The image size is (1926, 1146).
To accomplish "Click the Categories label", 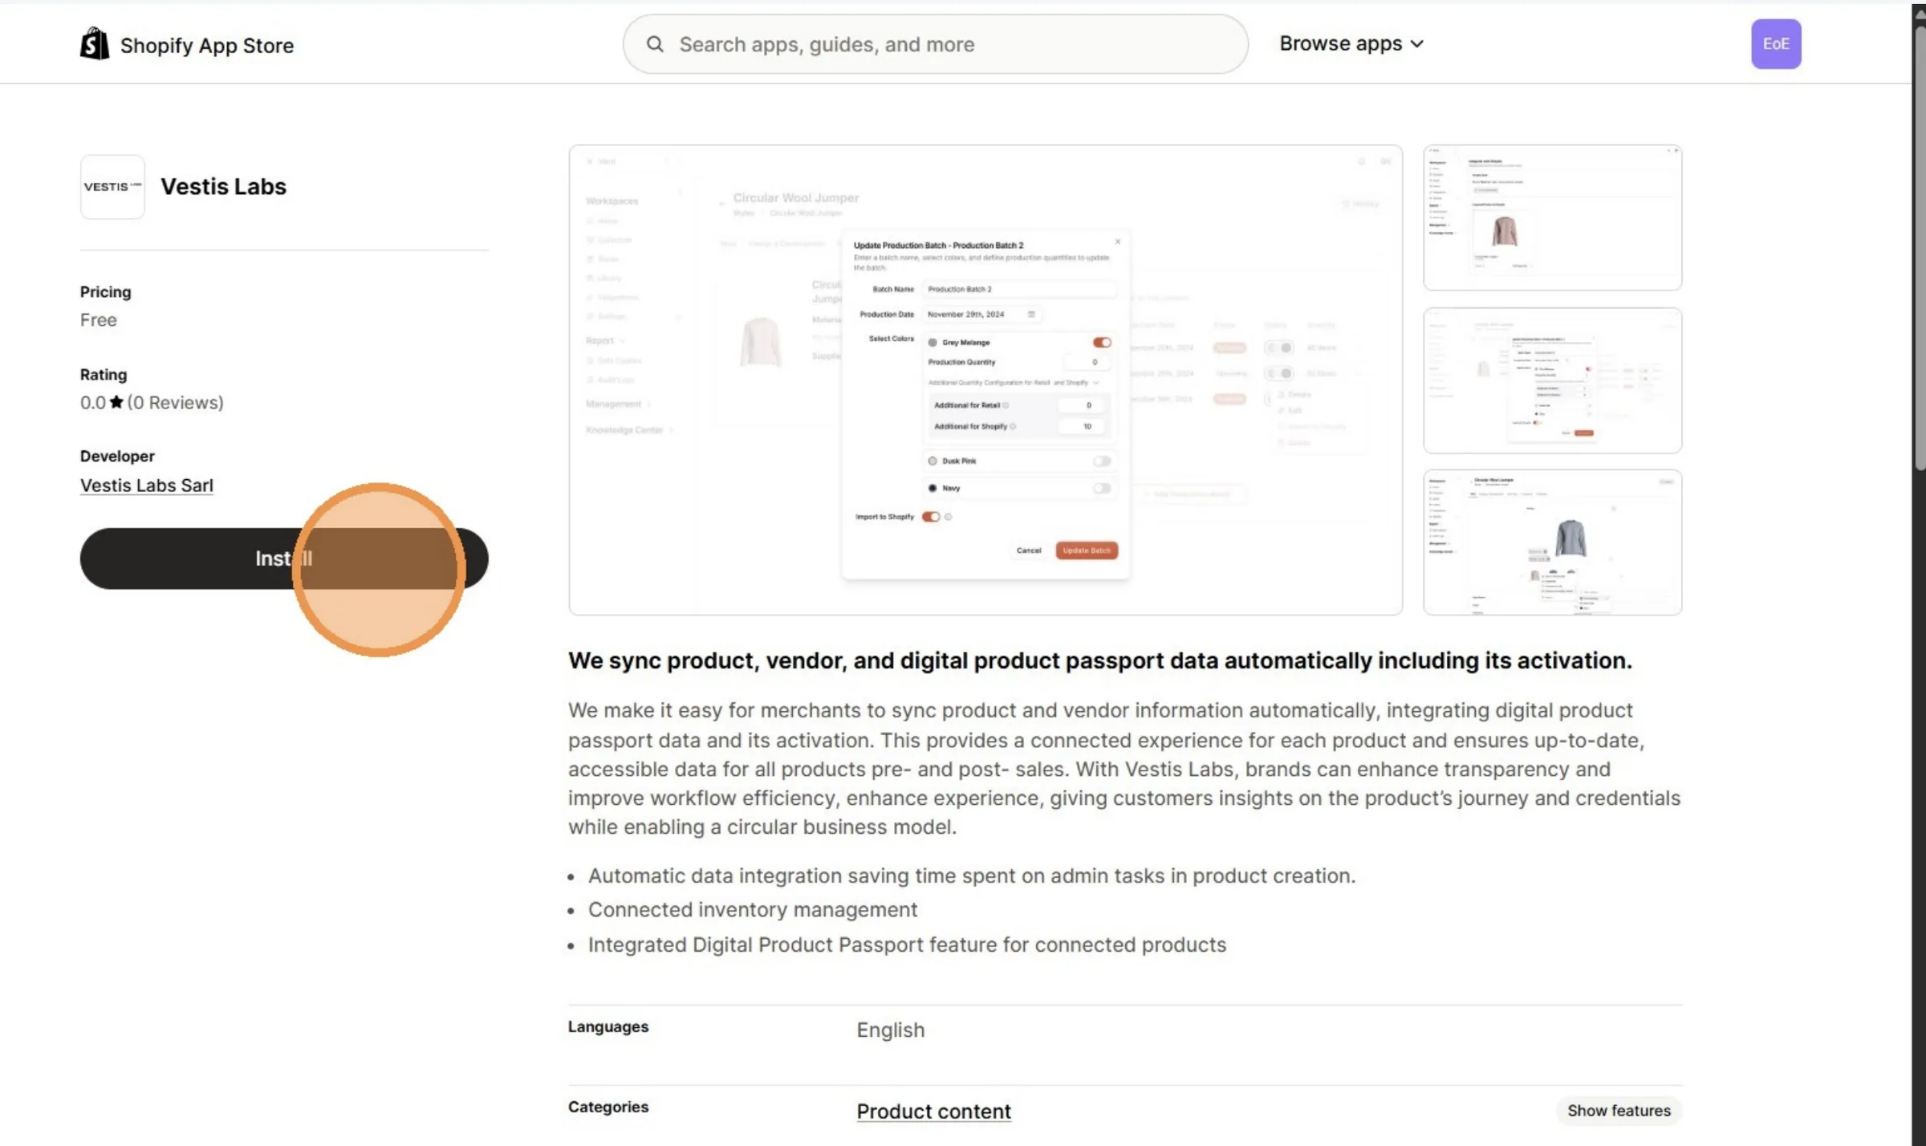I will 607,1107.
